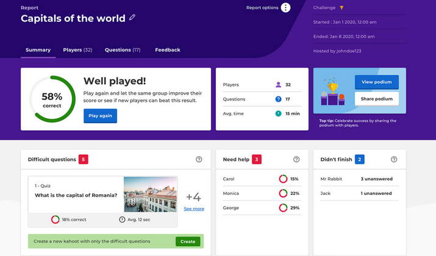Click the '15 min' average time value
The height and width of the screenshot is (256, 436).
(293, 113)
